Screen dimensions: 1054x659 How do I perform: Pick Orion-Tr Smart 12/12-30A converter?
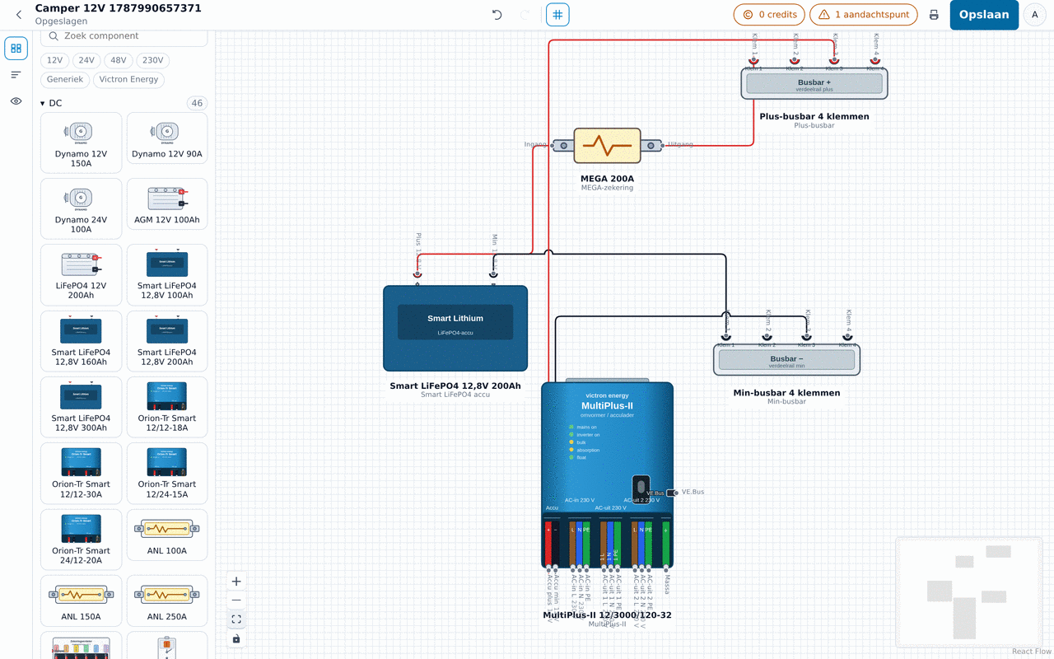pyautogui.click(x=81, y=474)
